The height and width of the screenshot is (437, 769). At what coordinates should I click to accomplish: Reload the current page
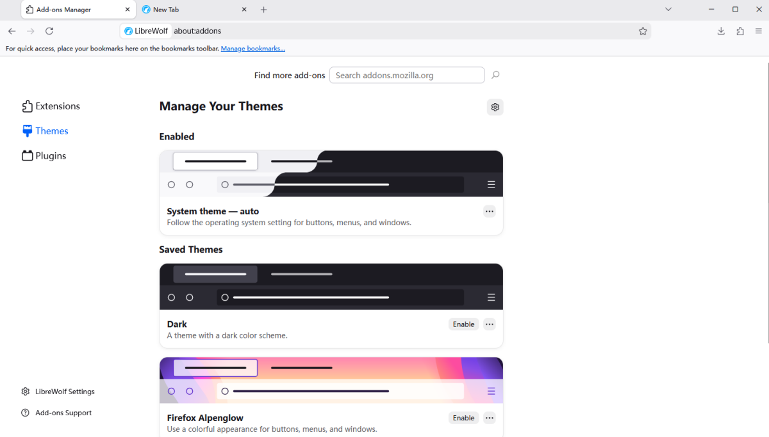coord(49,31)
